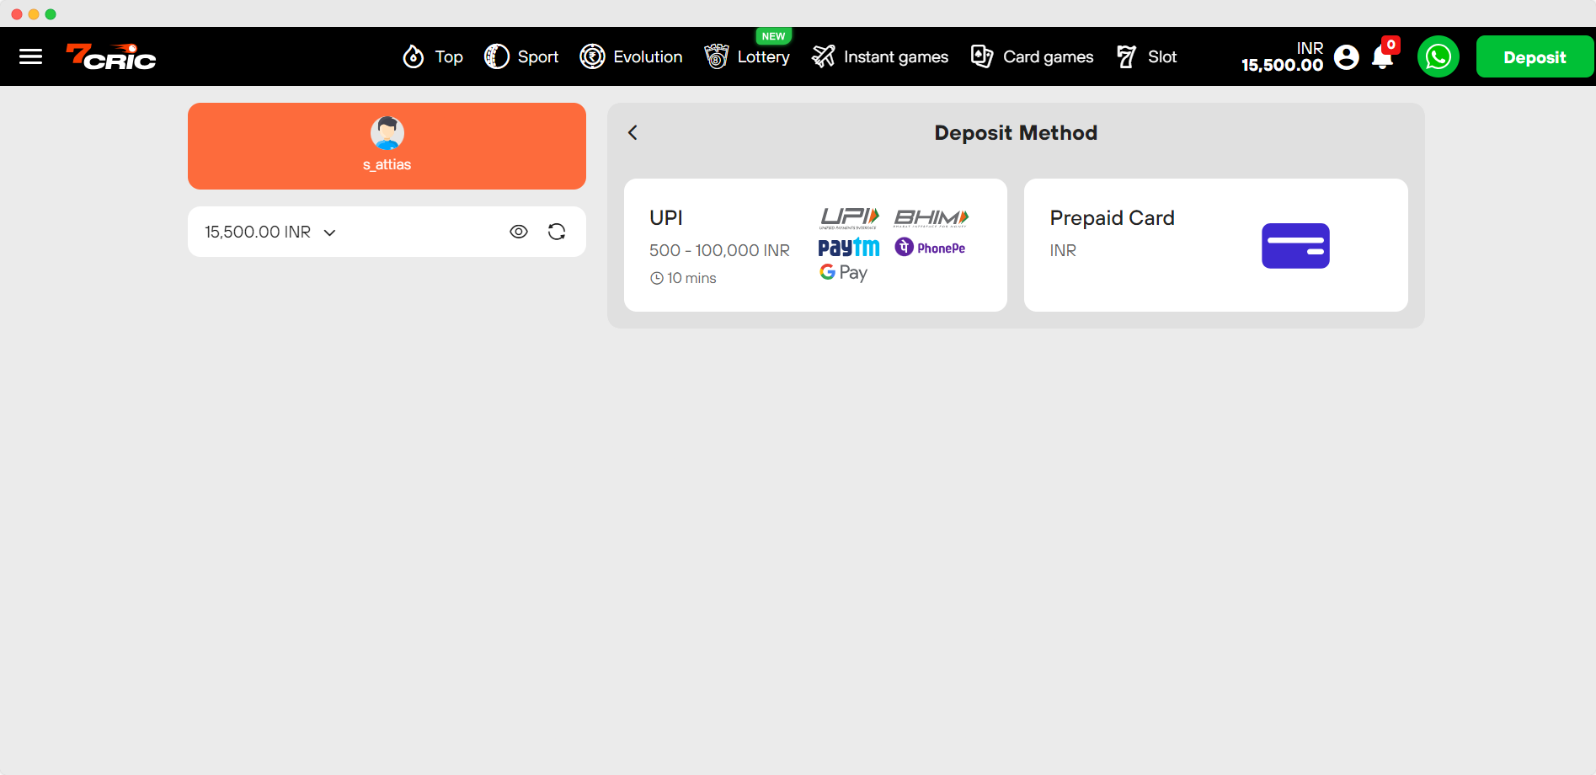
Task: Open the Sport section
Action: click(521, 56)
